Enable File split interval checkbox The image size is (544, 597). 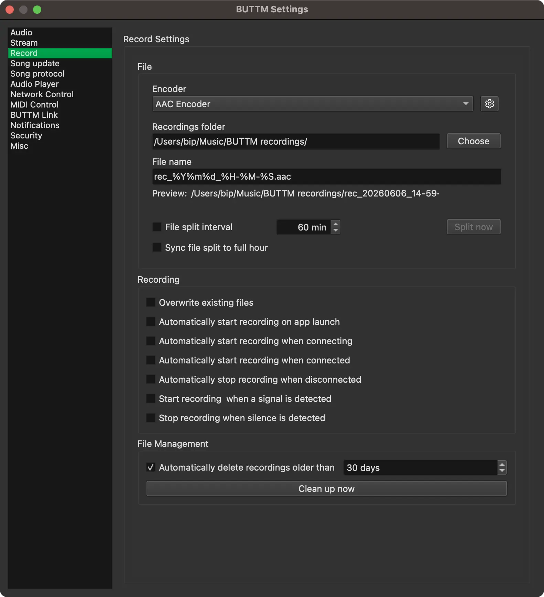coord(157,227)
